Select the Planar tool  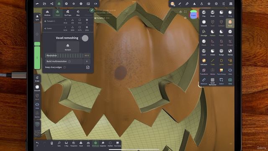[x=222, y=33]
